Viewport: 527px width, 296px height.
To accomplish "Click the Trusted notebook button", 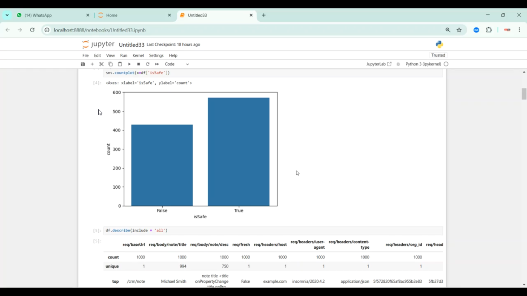I will [438, 55].
